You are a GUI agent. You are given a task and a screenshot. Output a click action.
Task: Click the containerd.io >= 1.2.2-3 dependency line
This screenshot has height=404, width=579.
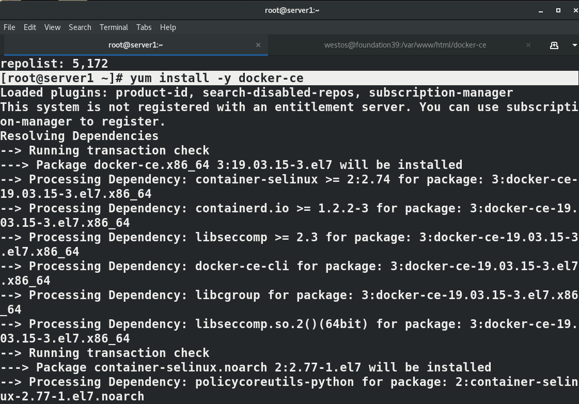289,215
